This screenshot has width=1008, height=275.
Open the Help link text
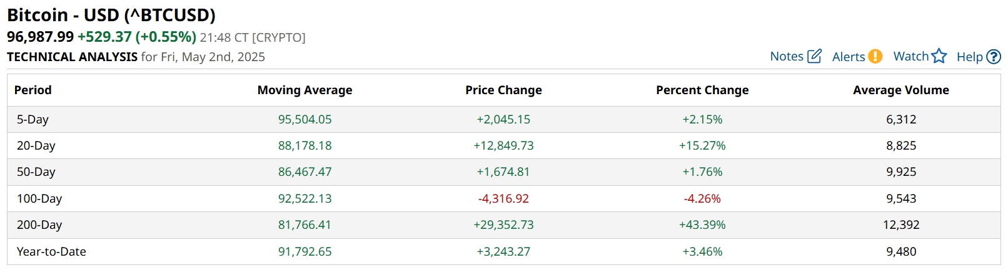pyautogui.click(x=969, y=57)
